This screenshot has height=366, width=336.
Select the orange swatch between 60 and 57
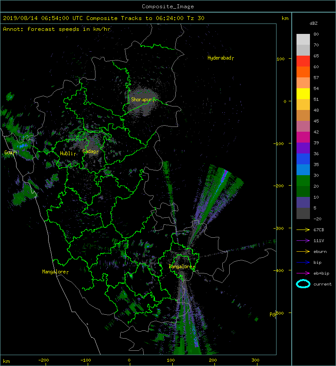coord(303,72)
